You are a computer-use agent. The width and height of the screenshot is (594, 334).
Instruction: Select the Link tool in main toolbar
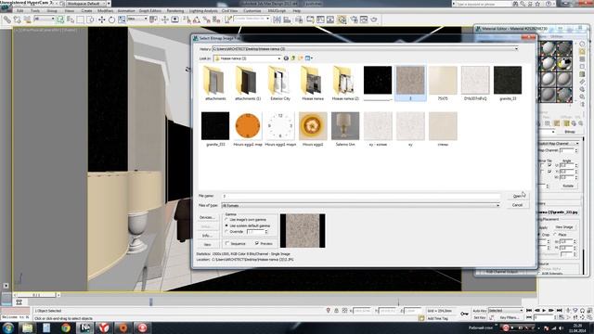click(x=7, y=19)
